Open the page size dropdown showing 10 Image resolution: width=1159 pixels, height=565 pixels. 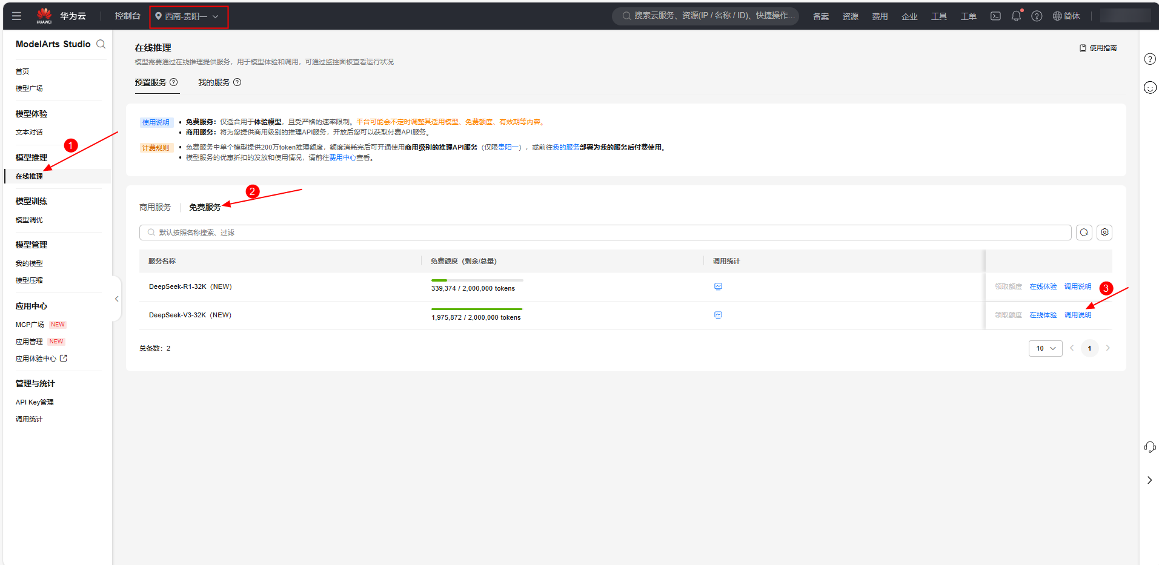1045,348
